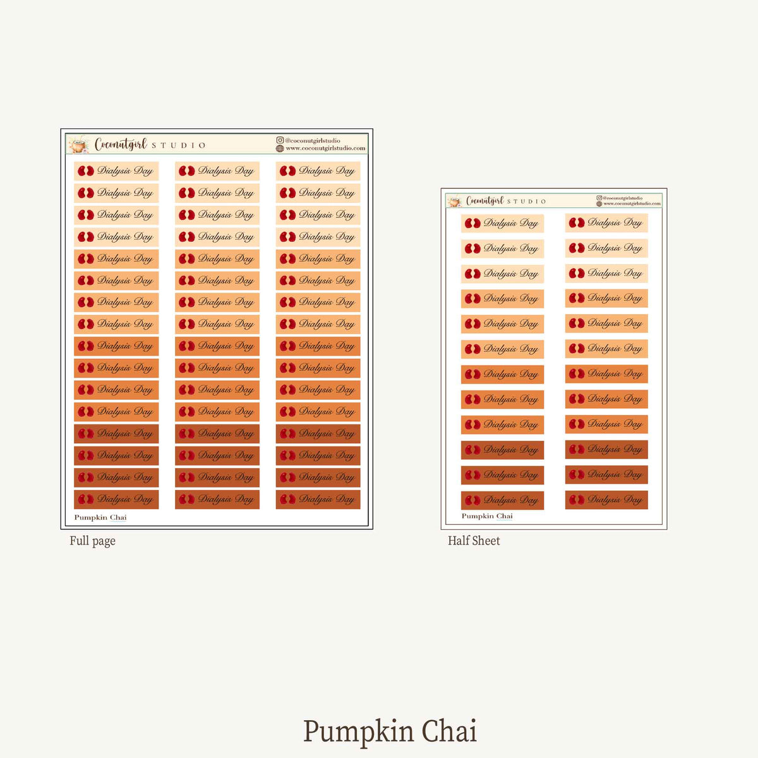Click kidney icon on Half Sheet's top-left sticker
Screen dimensions: 758x758
coord(472,223)
